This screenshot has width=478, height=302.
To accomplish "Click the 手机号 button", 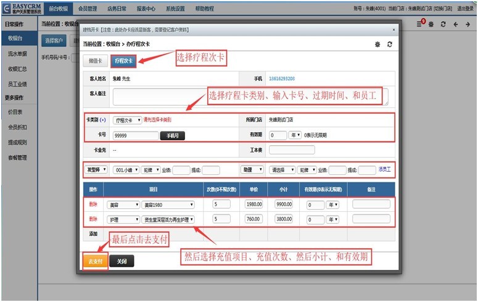I will pos(173,136).
